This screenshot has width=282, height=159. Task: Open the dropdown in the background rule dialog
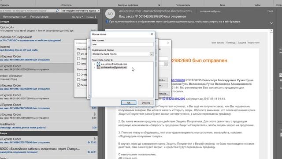tap(166, 64)
